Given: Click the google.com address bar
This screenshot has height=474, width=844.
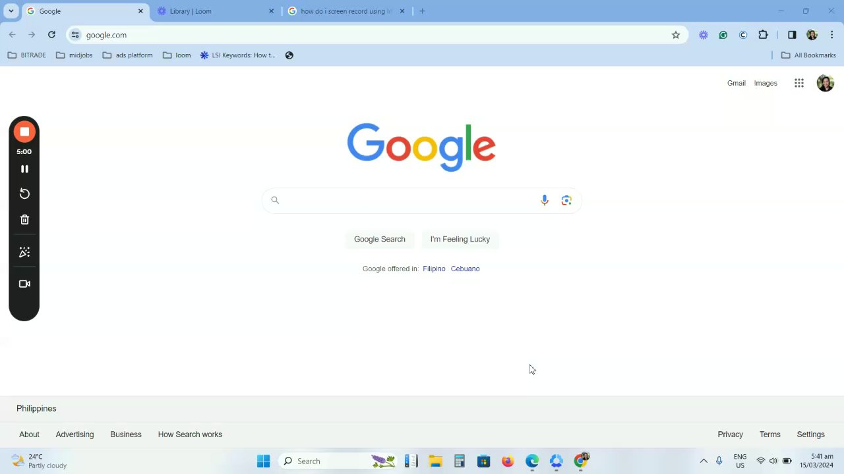Looking at the screenshot, I should coord(376,35).
